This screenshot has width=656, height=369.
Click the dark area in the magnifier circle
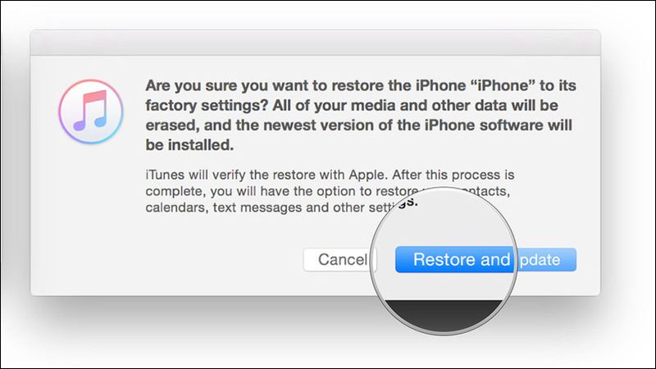(444, 315)
